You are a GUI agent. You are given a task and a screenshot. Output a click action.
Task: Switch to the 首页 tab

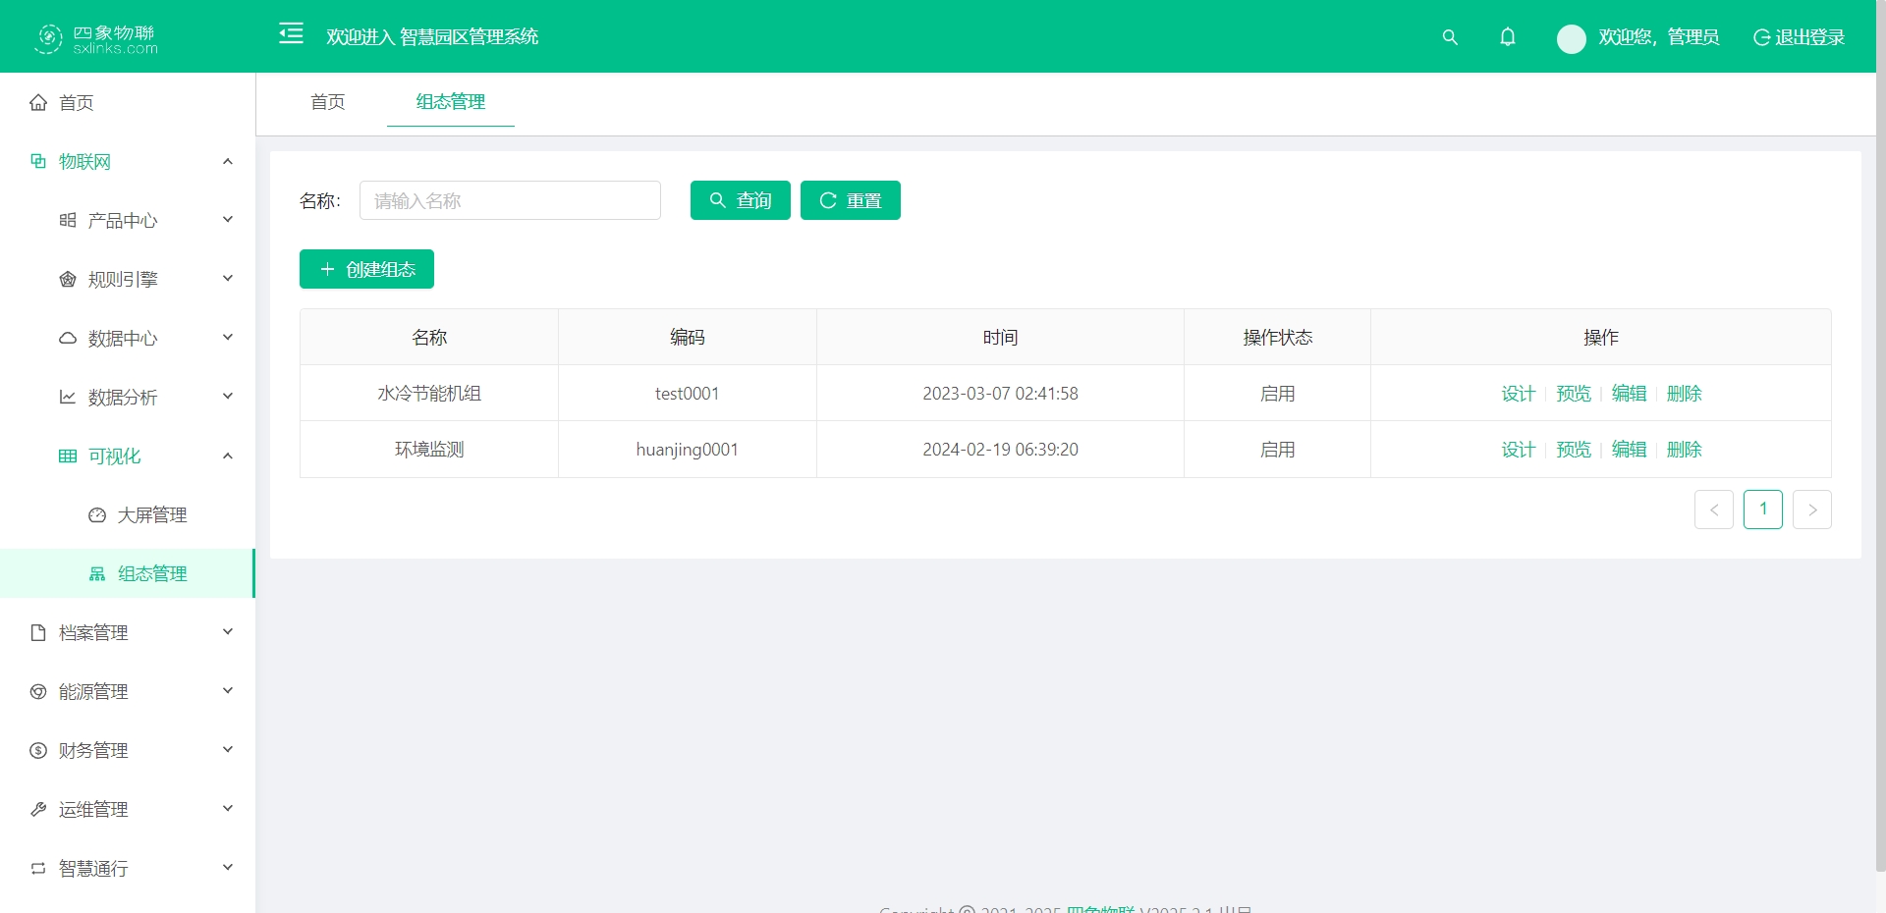[327, 102]
